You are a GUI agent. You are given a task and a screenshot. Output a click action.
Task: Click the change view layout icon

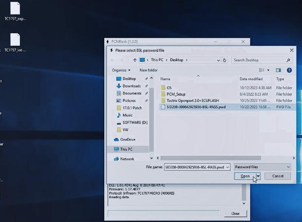pos(262,70)
